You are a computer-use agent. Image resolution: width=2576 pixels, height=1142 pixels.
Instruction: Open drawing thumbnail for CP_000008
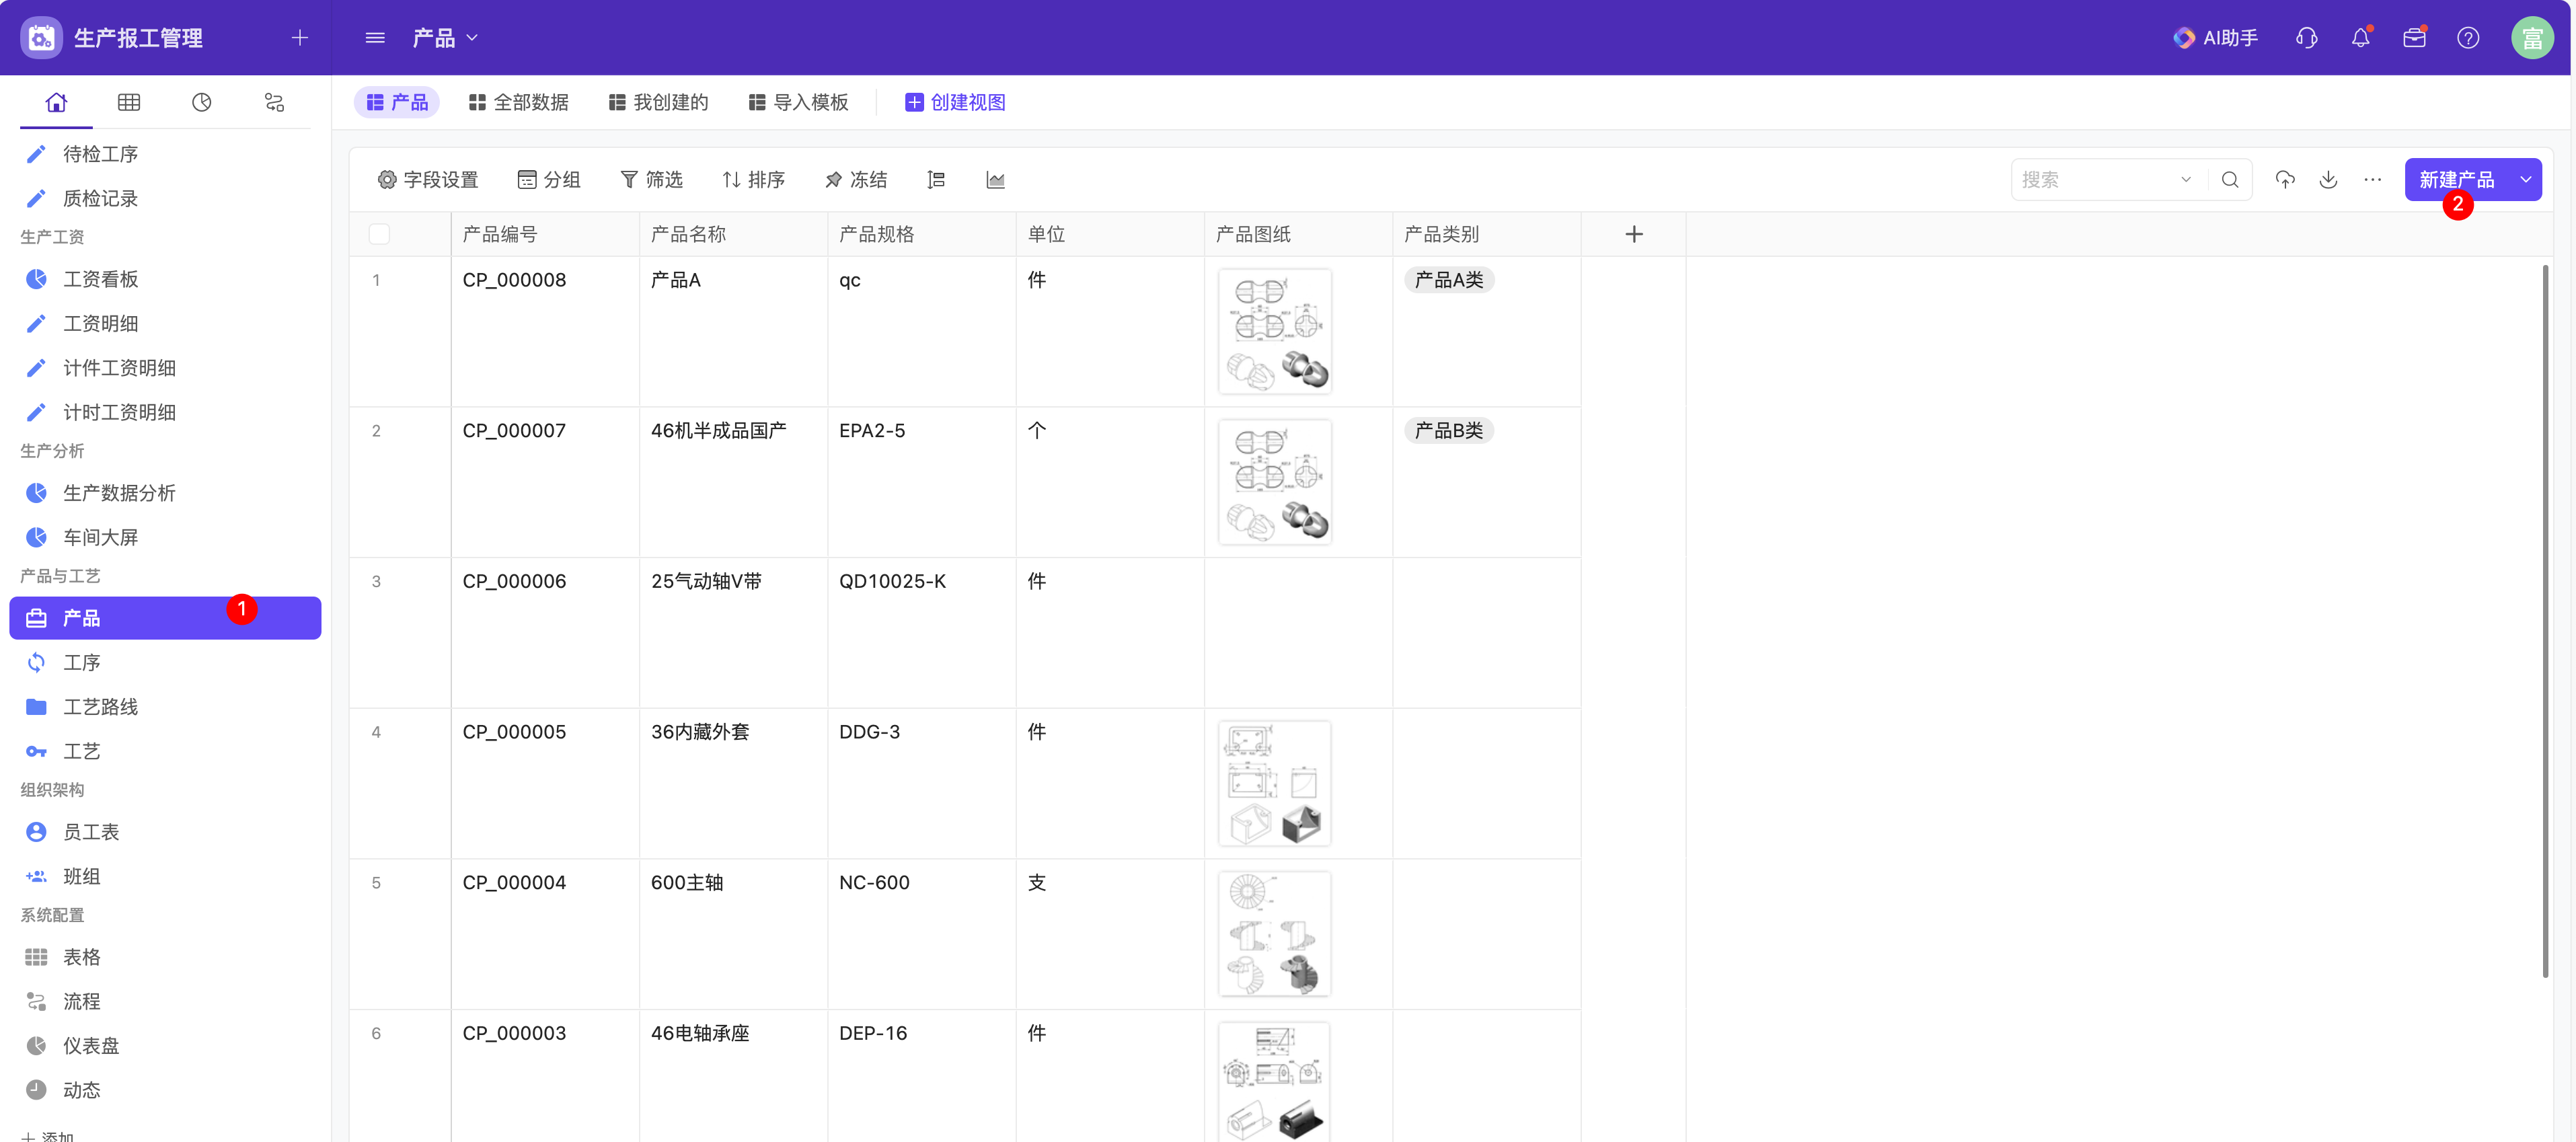(1274, 331)
